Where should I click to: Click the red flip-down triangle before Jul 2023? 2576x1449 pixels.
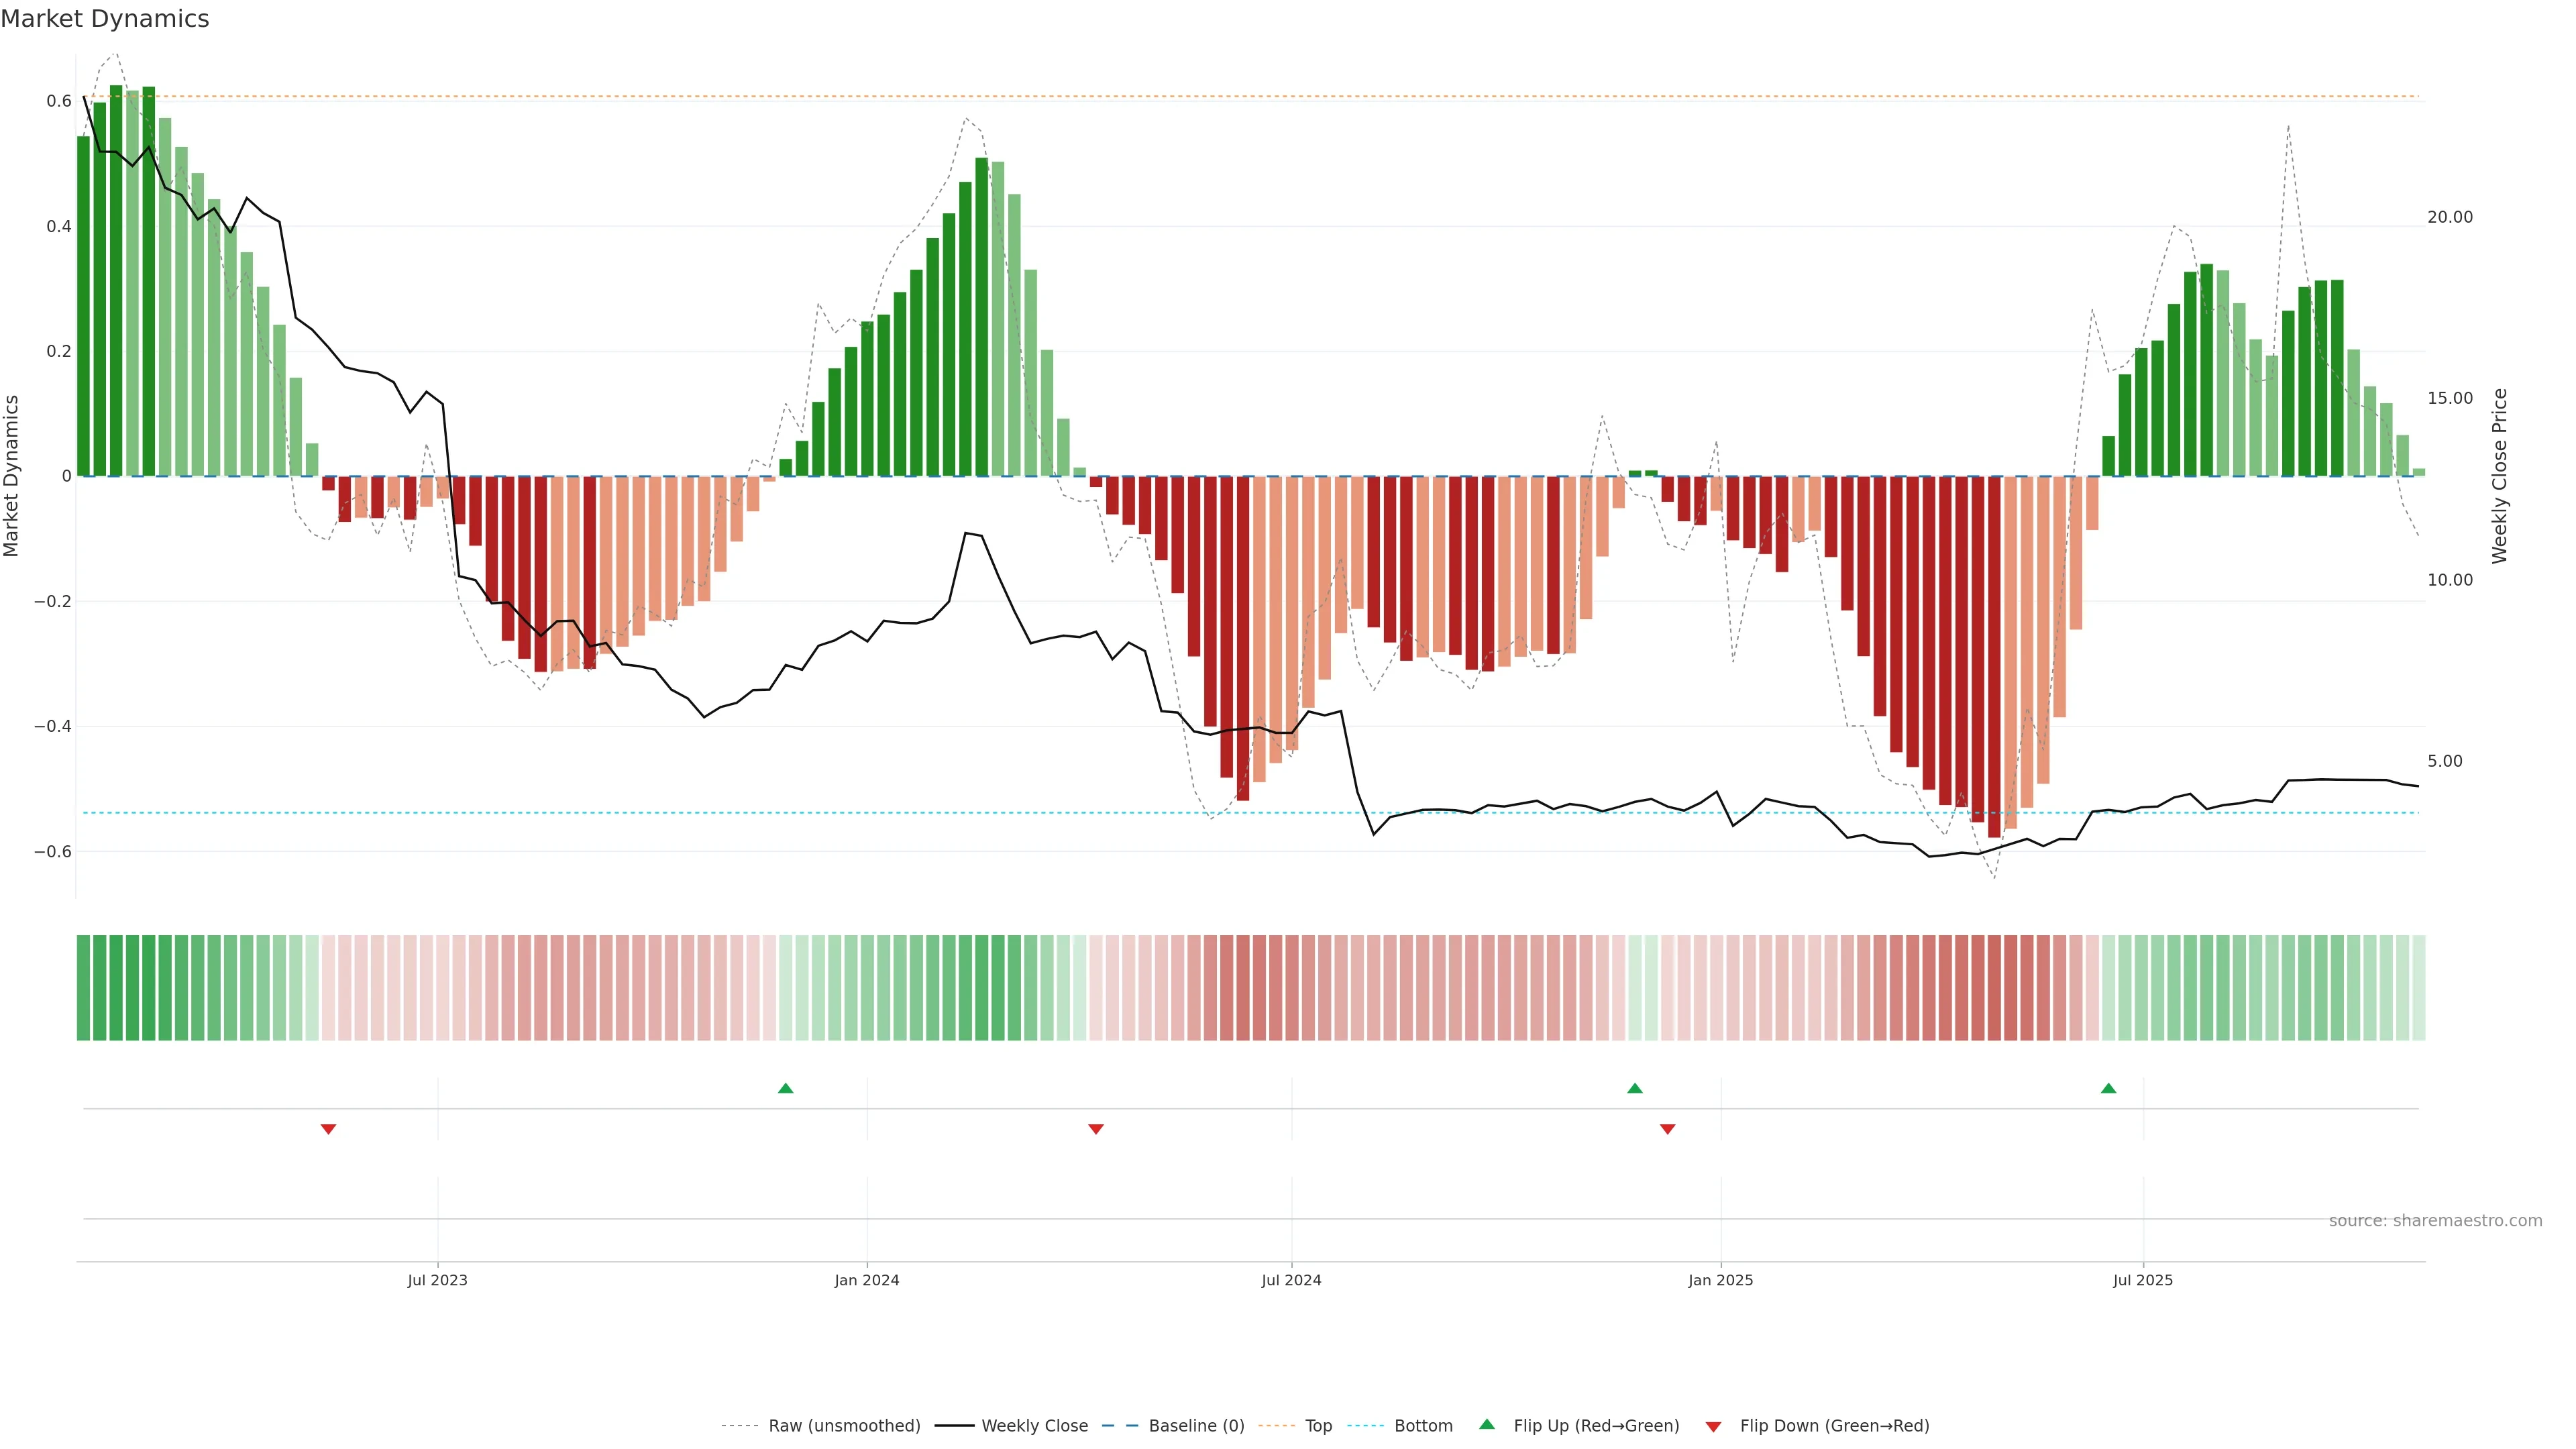tap(328, 1129)
